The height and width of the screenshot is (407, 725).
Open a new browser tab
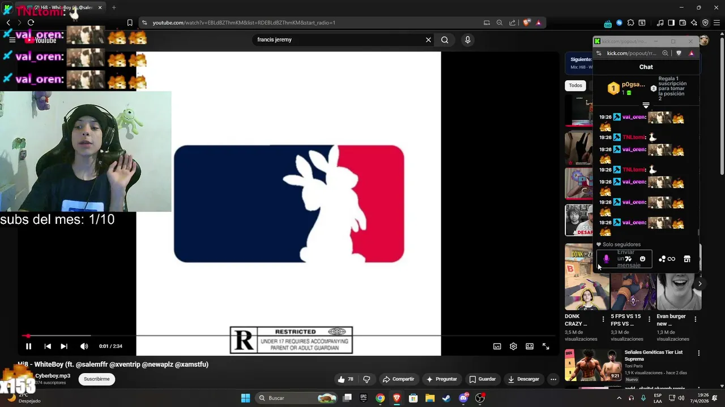114,7
